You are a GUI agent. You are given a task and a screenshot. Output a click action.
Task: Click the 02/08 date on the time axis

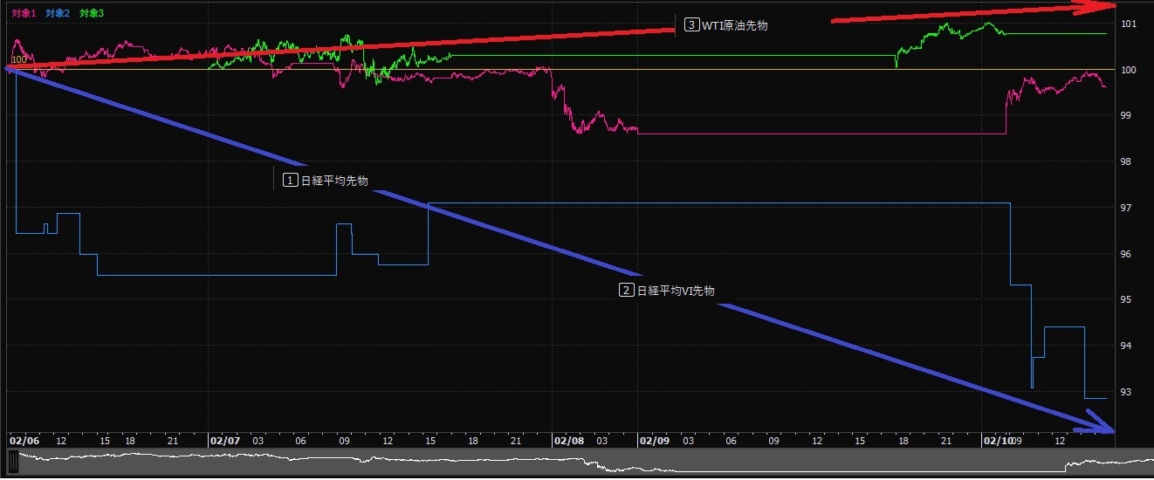tap(569, 441)
